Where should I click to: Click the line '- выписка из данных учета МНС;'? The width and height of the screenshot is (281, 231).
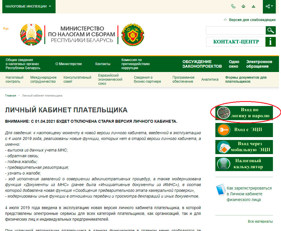[x=37, y=150]
